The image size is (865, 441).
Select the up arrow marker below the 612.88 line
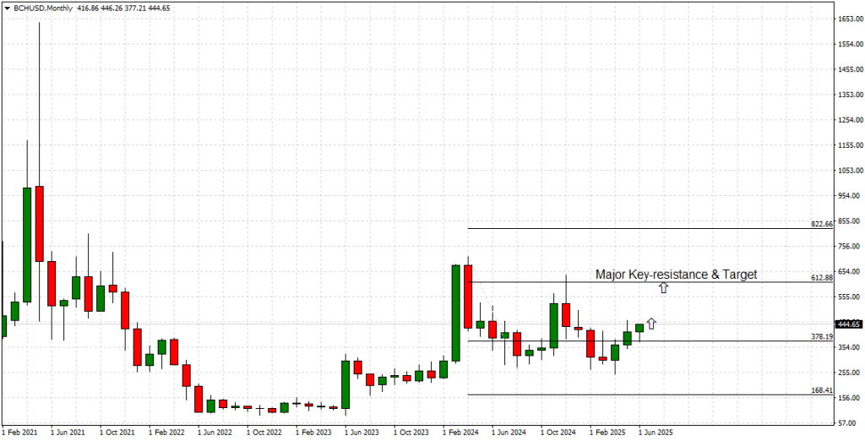[x=664, y=287]
